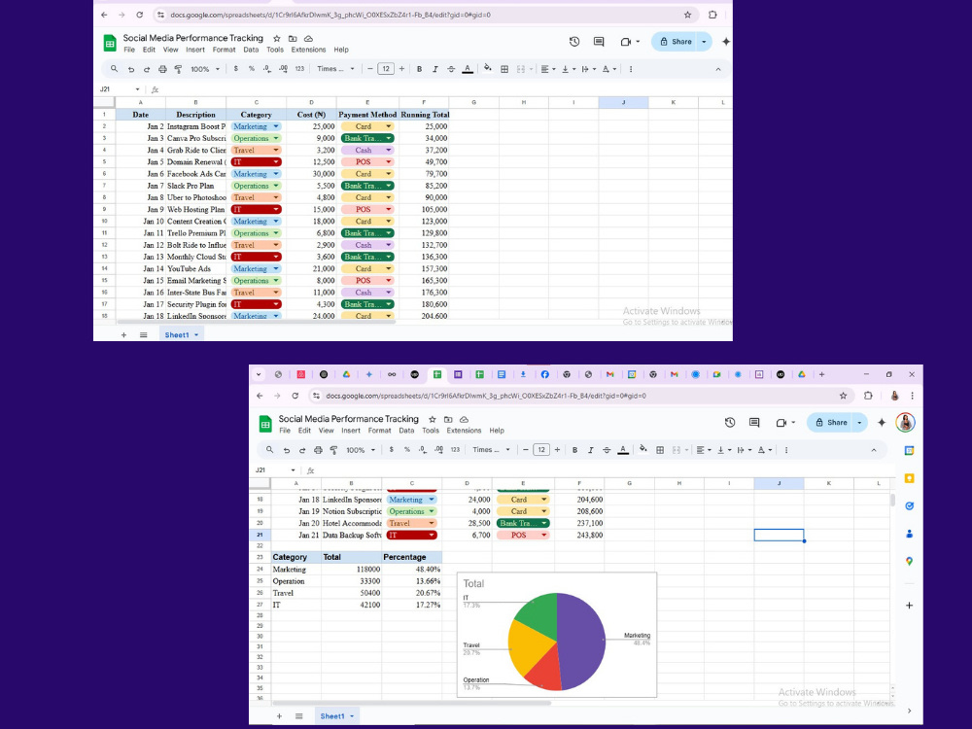Image resolution: width=972 pixels, height=729 pixels.
Task: Select paint format tool in lower window
Action: pos(333,450)
